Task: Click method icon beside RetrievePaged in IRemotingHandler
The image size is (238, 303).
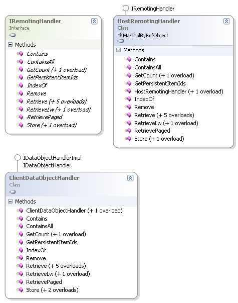Action: click(x=20, y=117)
